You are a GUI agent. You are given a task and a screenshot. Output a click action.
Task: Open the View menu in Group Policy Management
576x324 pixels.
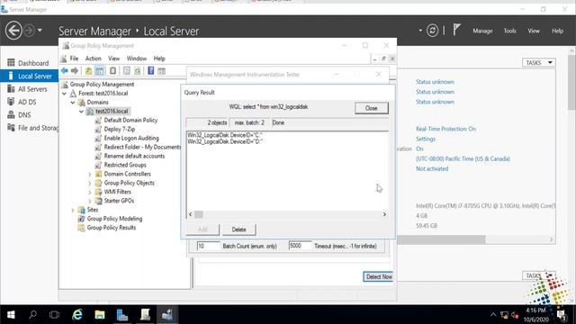(114, 58)
